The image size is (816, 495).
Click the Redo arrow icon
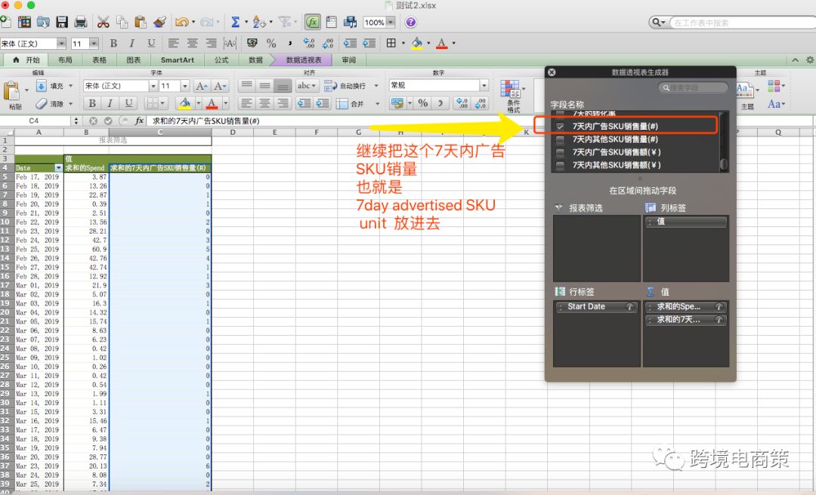coord(206,22)
